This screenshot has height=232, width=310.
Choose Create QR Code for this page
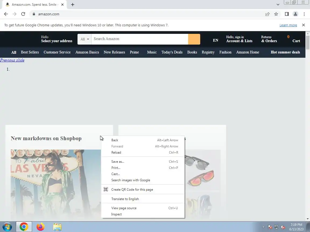143,190
